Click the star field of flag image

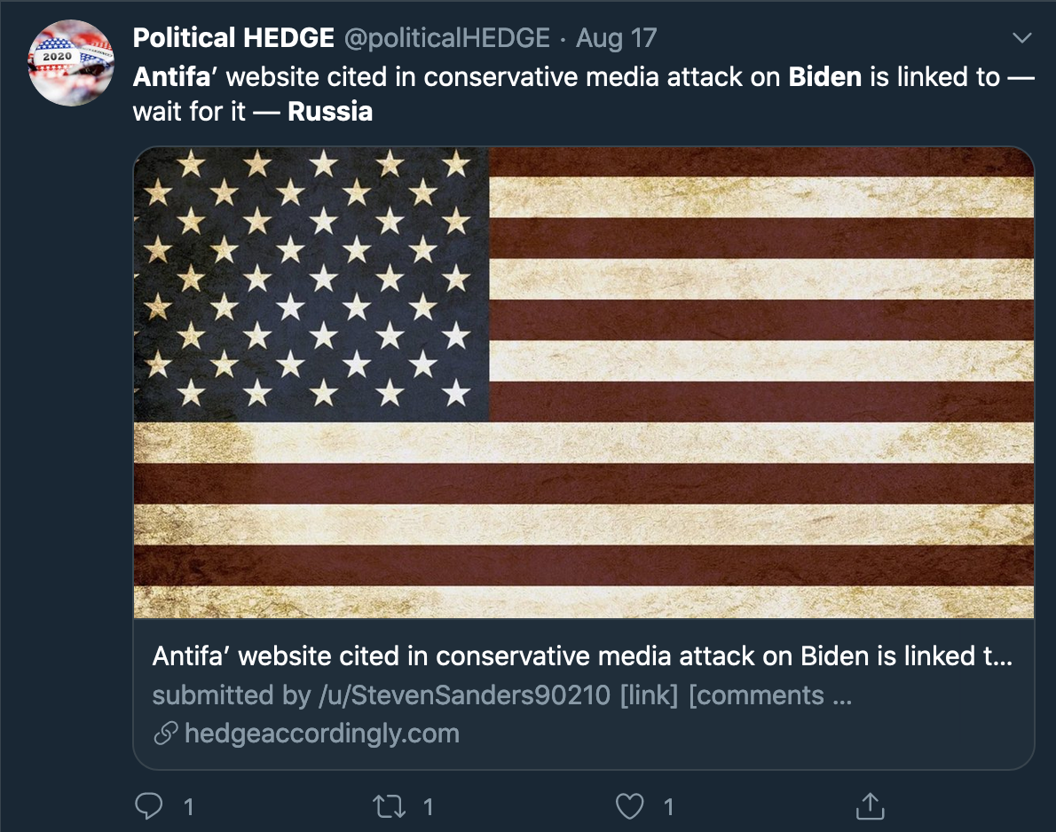311,284
